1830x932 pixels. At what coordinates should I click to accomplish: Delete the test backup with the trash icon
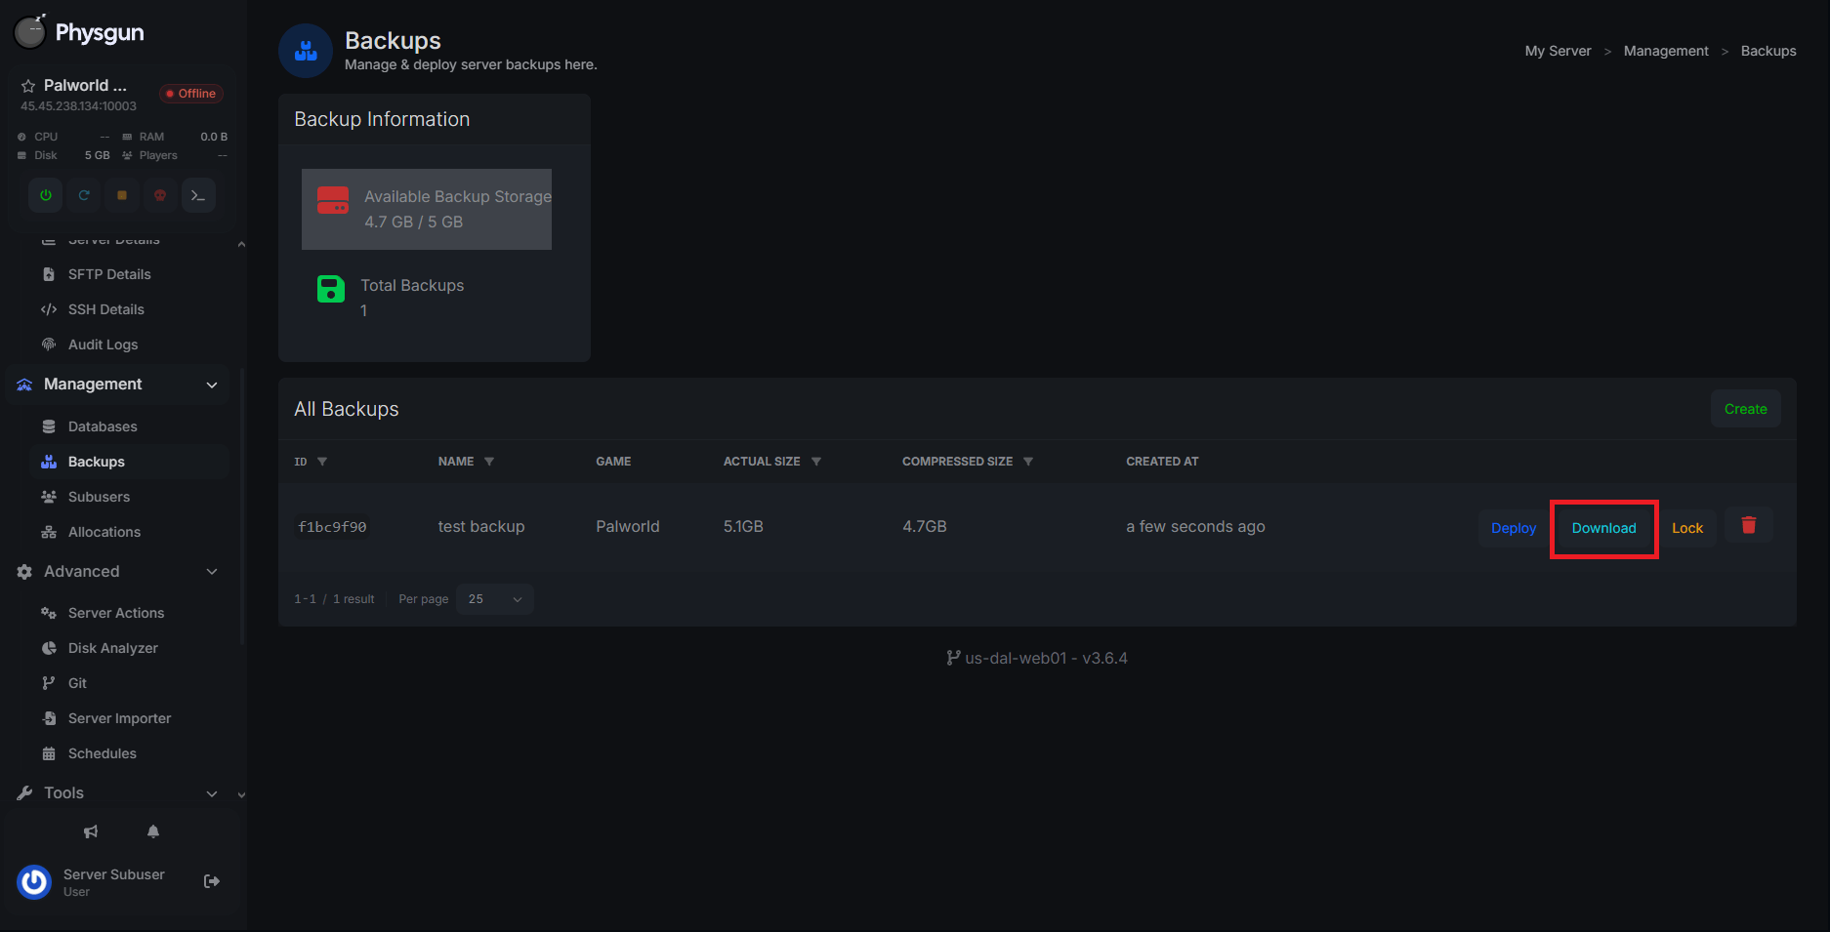[x=1749, y=526]
